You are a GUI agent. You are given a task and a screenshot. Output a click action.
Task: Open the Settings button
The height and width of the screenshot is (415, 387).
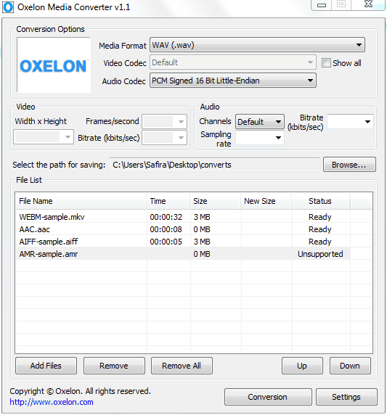pos(346,397)
